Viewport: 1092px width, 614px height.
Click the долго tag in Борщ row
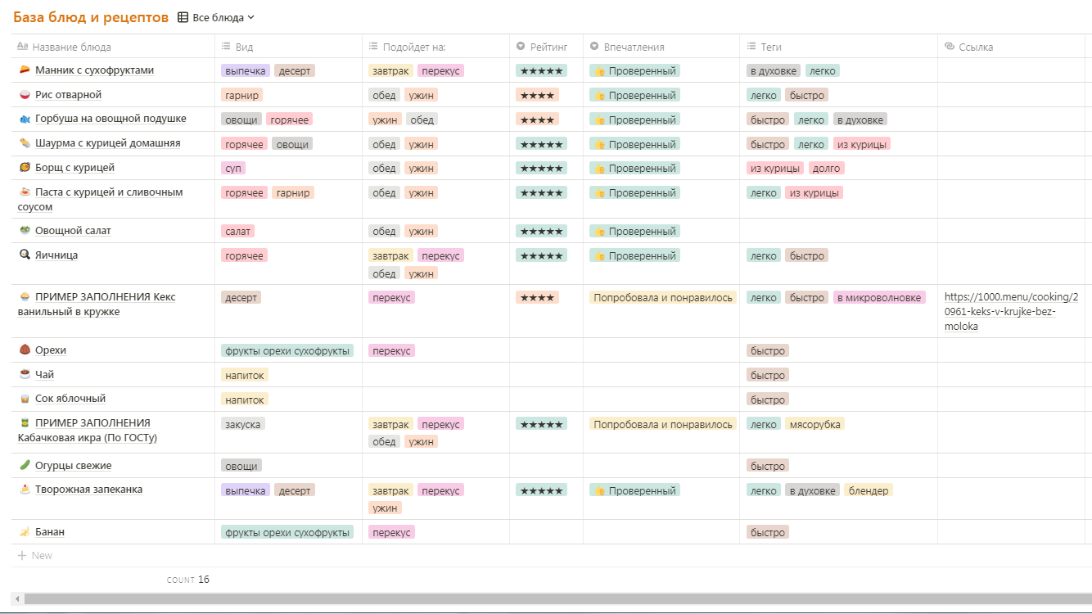click(827, 168)
